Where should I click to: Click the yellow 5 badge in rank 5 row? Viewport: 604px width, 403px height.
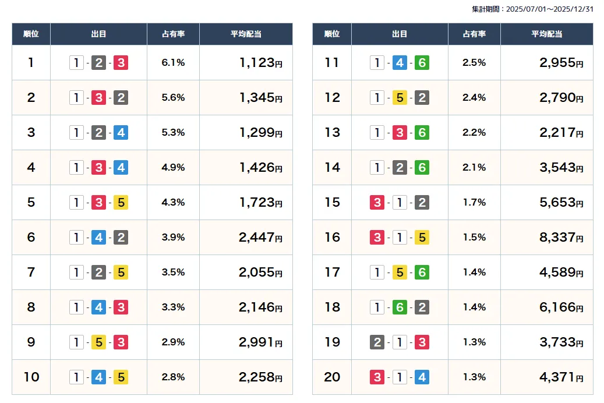point(121,203)
